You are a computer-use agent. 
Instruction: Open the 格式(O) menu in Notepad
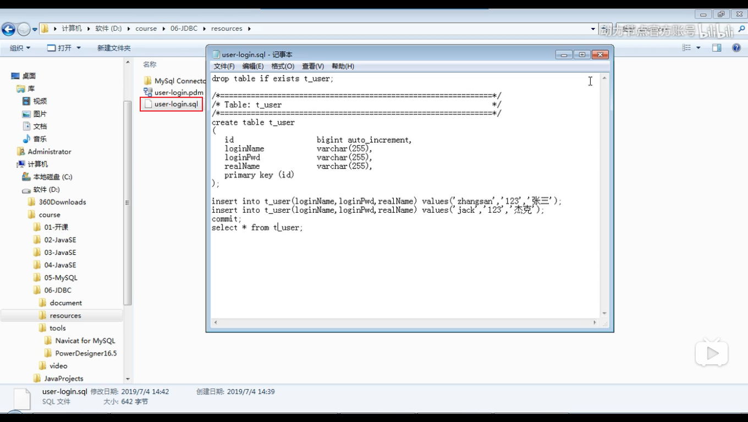283,66
